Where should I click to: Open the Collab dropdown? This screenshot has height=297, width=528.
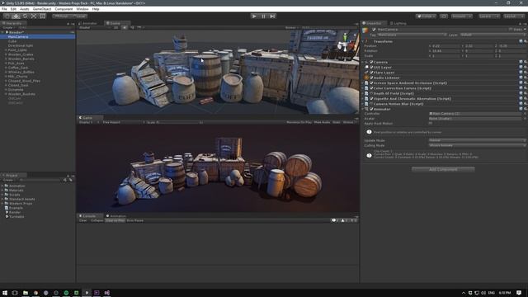click(x=426, y=16)
